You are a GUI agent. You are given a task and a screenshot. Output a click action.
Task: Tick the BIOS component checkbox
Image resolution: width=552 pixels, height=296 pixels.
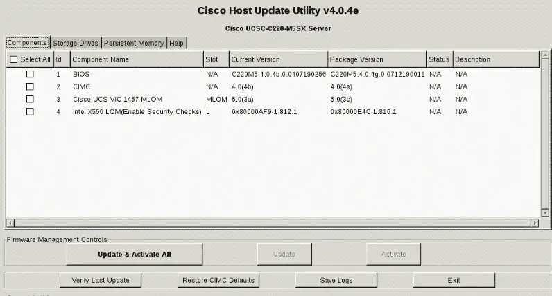(x=30, y=74)
